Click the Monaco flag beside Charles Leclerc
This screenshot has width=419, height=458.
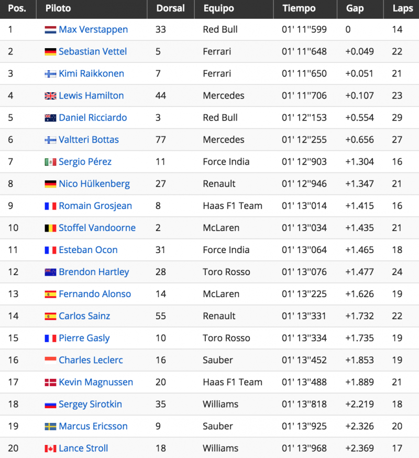pyautogui.click(x=50, y=361)
